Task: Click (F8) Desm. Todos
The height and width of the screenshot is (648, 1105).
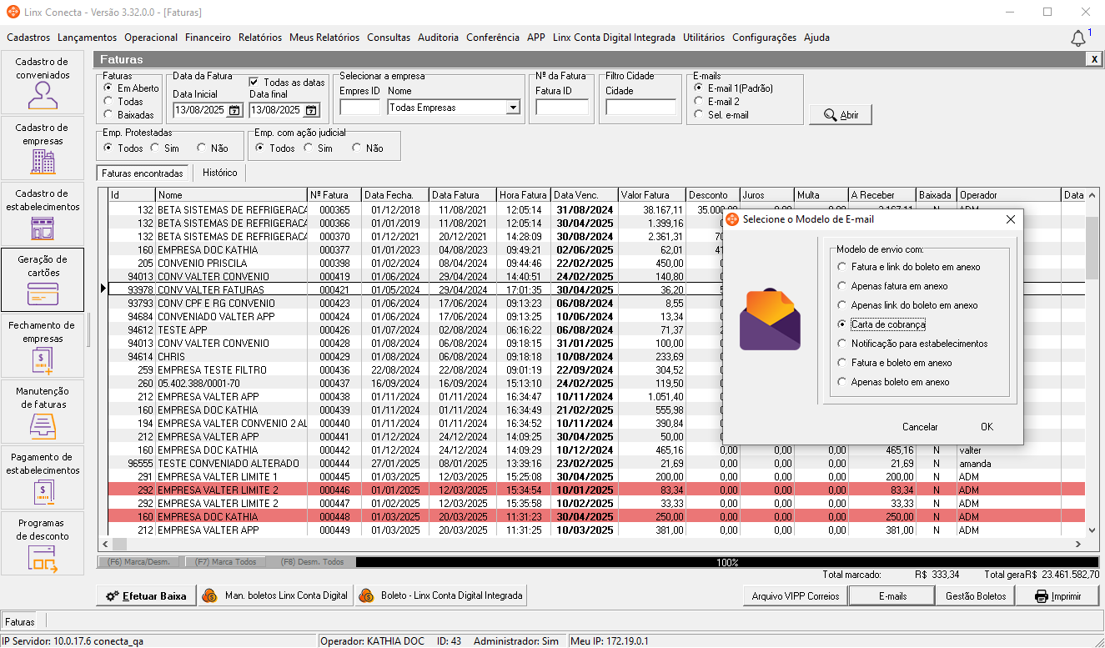Action: click(x=312, y=562)
